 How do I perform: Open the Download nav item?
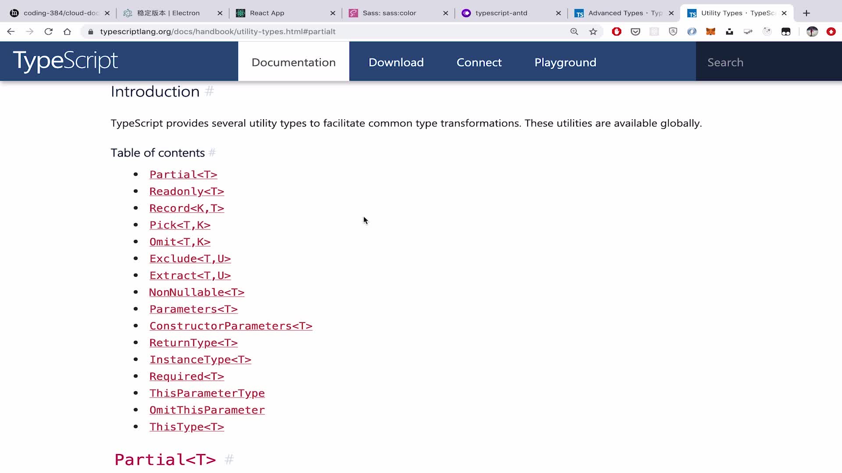click(x=396, y=62)
